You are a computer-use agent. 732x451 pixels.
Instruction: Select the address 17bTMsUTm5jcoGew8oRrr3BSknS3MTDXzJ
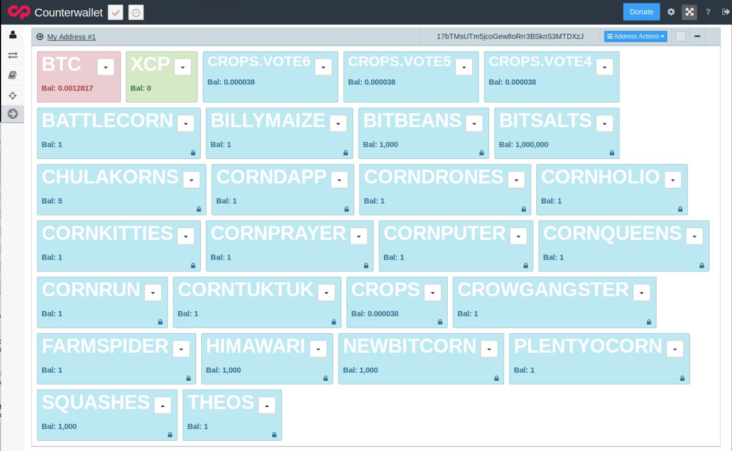click(x=510, y=37)
